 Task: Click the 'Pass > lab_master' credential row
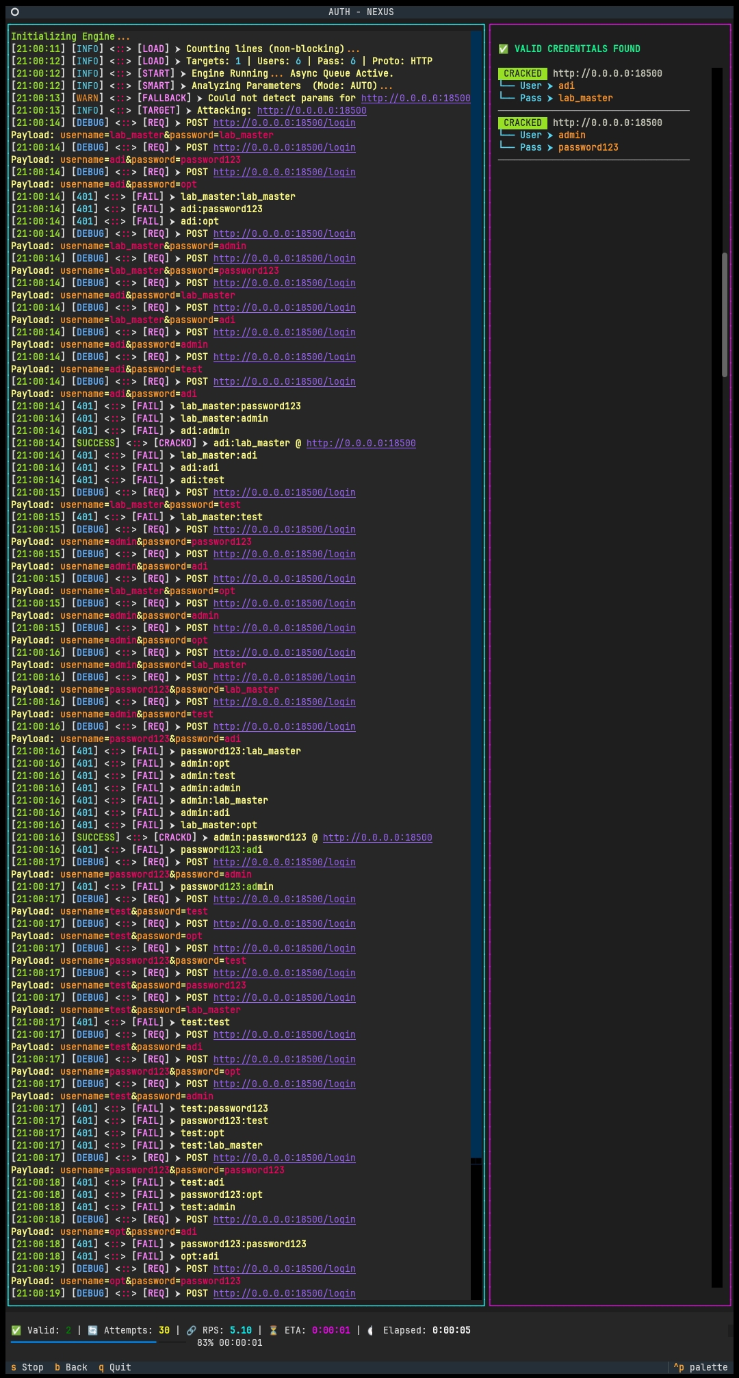pos(556,98)
